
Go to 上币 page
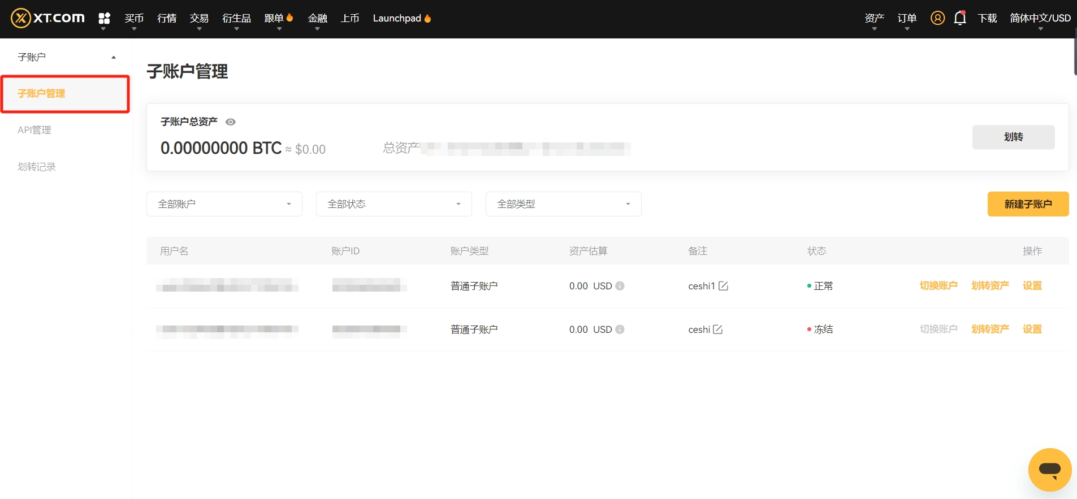350,18
